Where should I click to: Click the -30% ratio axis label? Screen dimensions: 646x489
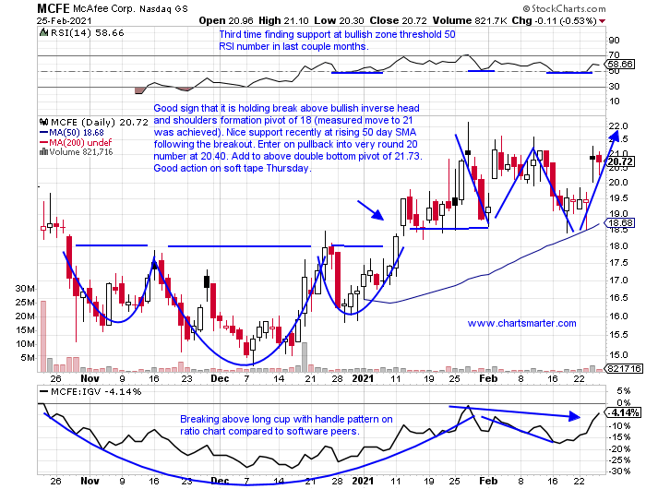point(620,471)
